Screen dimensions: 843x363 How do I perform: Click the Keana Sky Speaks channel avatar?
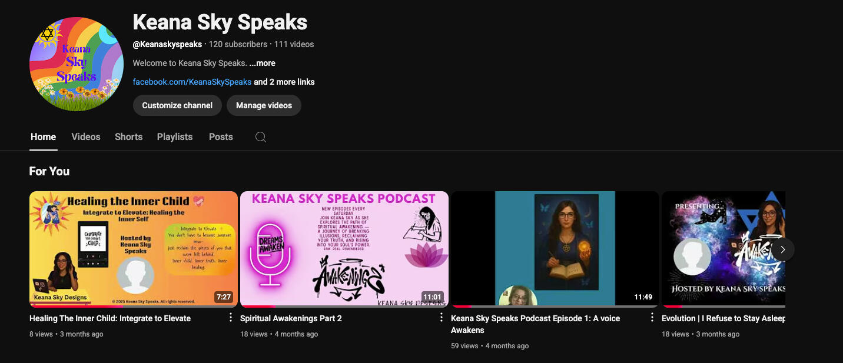[x=77, y=64]
